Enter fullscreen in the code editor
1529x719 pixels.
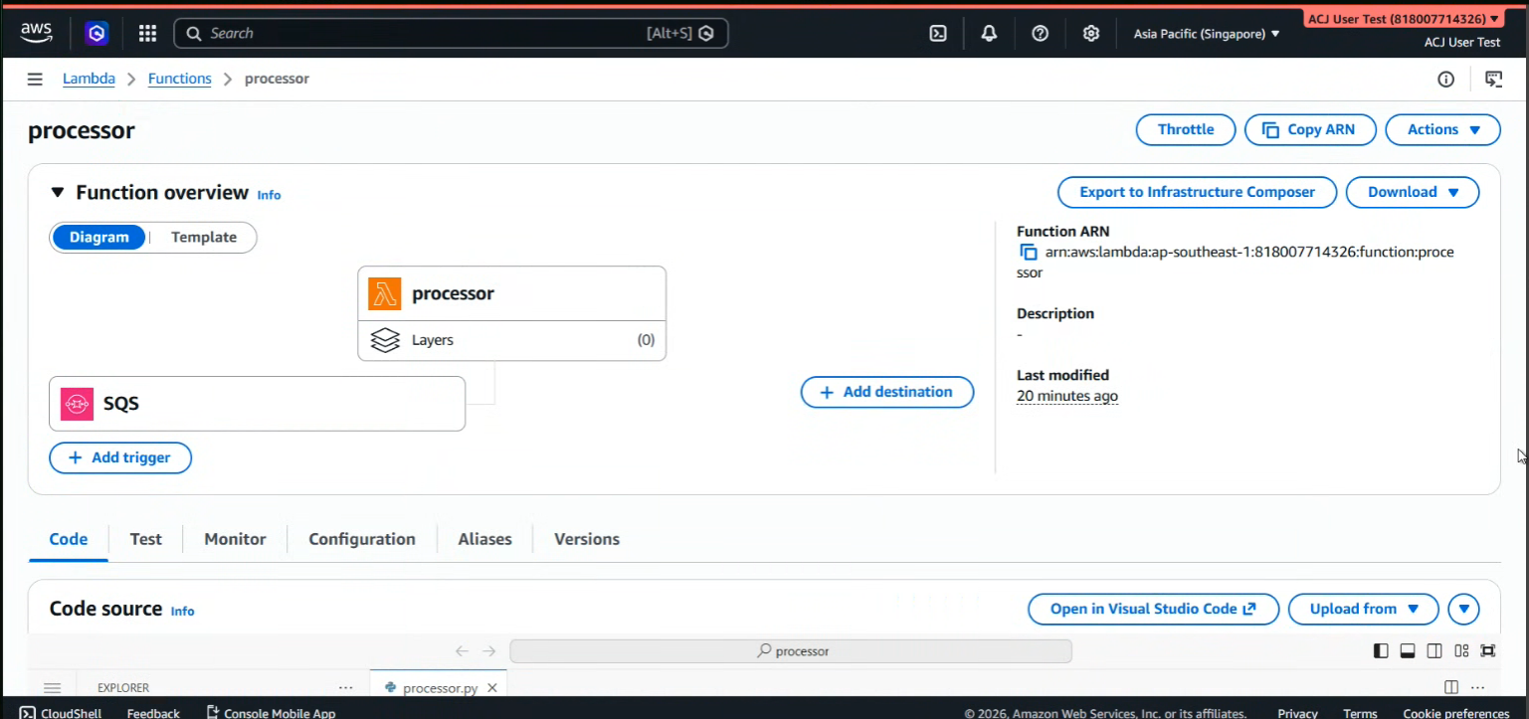[x=1488, y=651]
